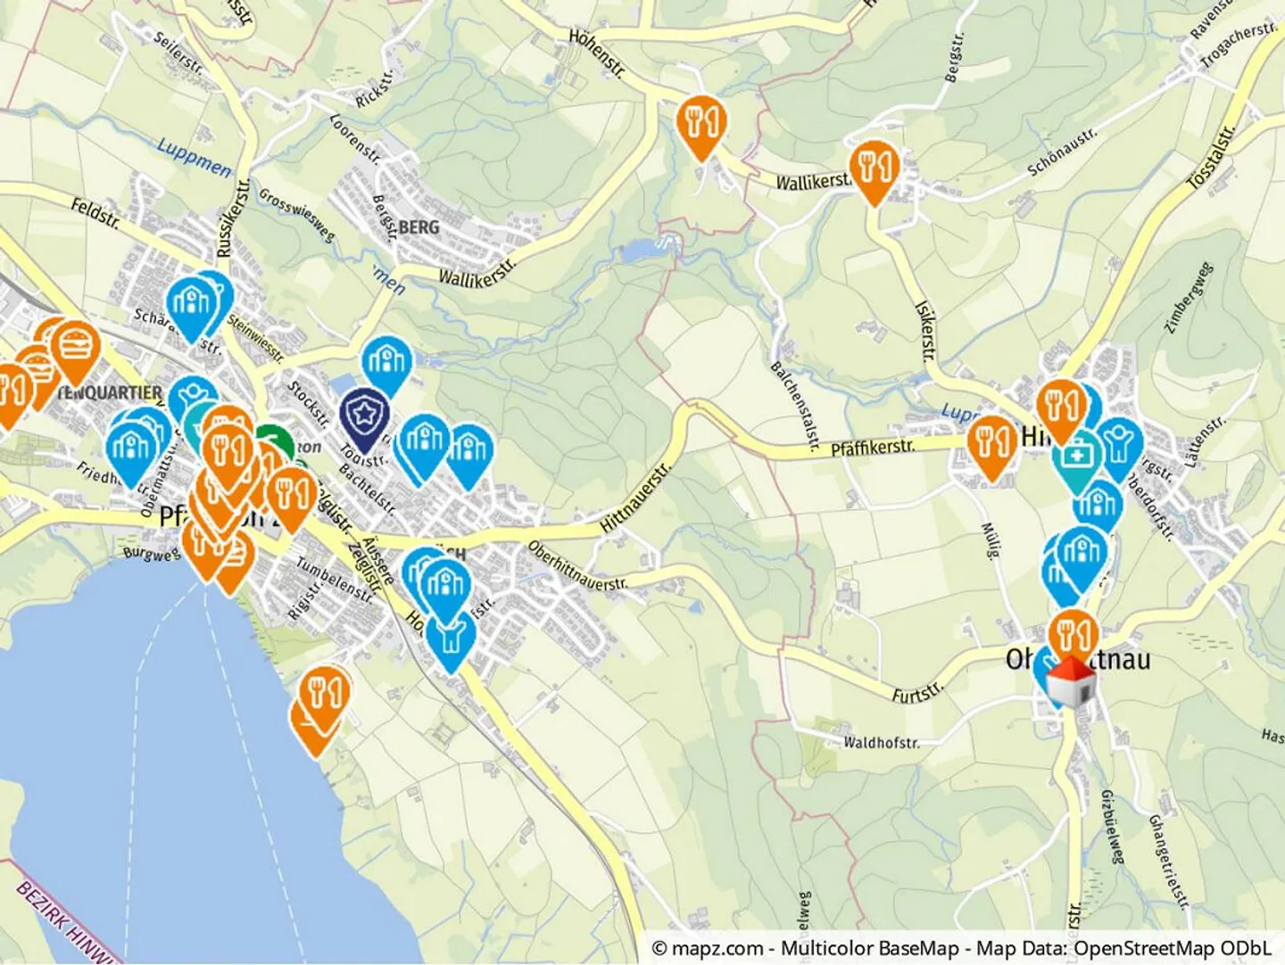The image size is (1285, 965).
Task: Click the lakeside restaurant marker by the shore
Action: coord(323,700)
